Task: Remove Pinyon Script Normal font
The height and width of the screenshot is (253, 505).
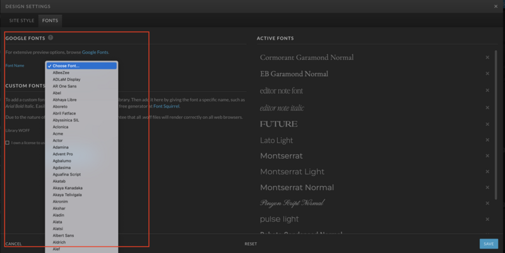Action: point(487,203)
